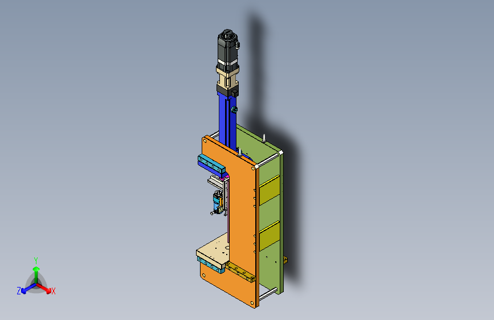Screen dimensions: 494x320
Task: Select the beige base table plate
Action: 213,251
